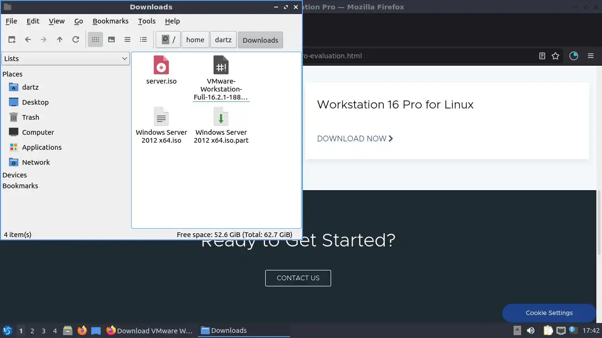The image size is (602, 338).
Task: Open the Edit menu
Action: click(x=33, y=21)
